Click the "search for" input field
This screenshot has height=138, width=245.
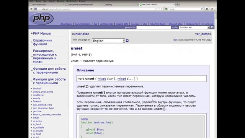154,27
